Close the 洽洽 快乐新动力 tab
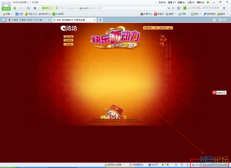Screen dimensions: 231x168 pyautogui.click(x=94, y=20)
